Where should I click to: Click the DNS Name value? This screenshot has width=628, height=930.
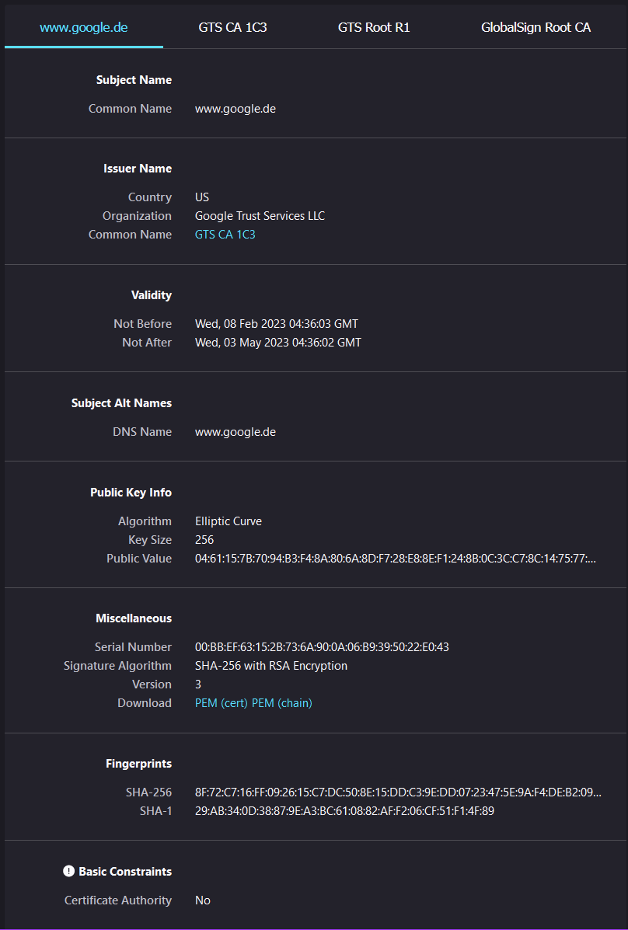coord(235,431)
